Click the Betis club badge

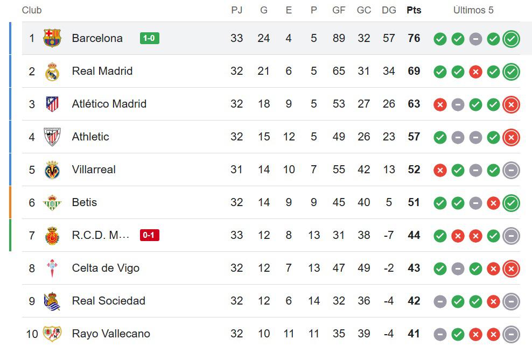point(53,202)
